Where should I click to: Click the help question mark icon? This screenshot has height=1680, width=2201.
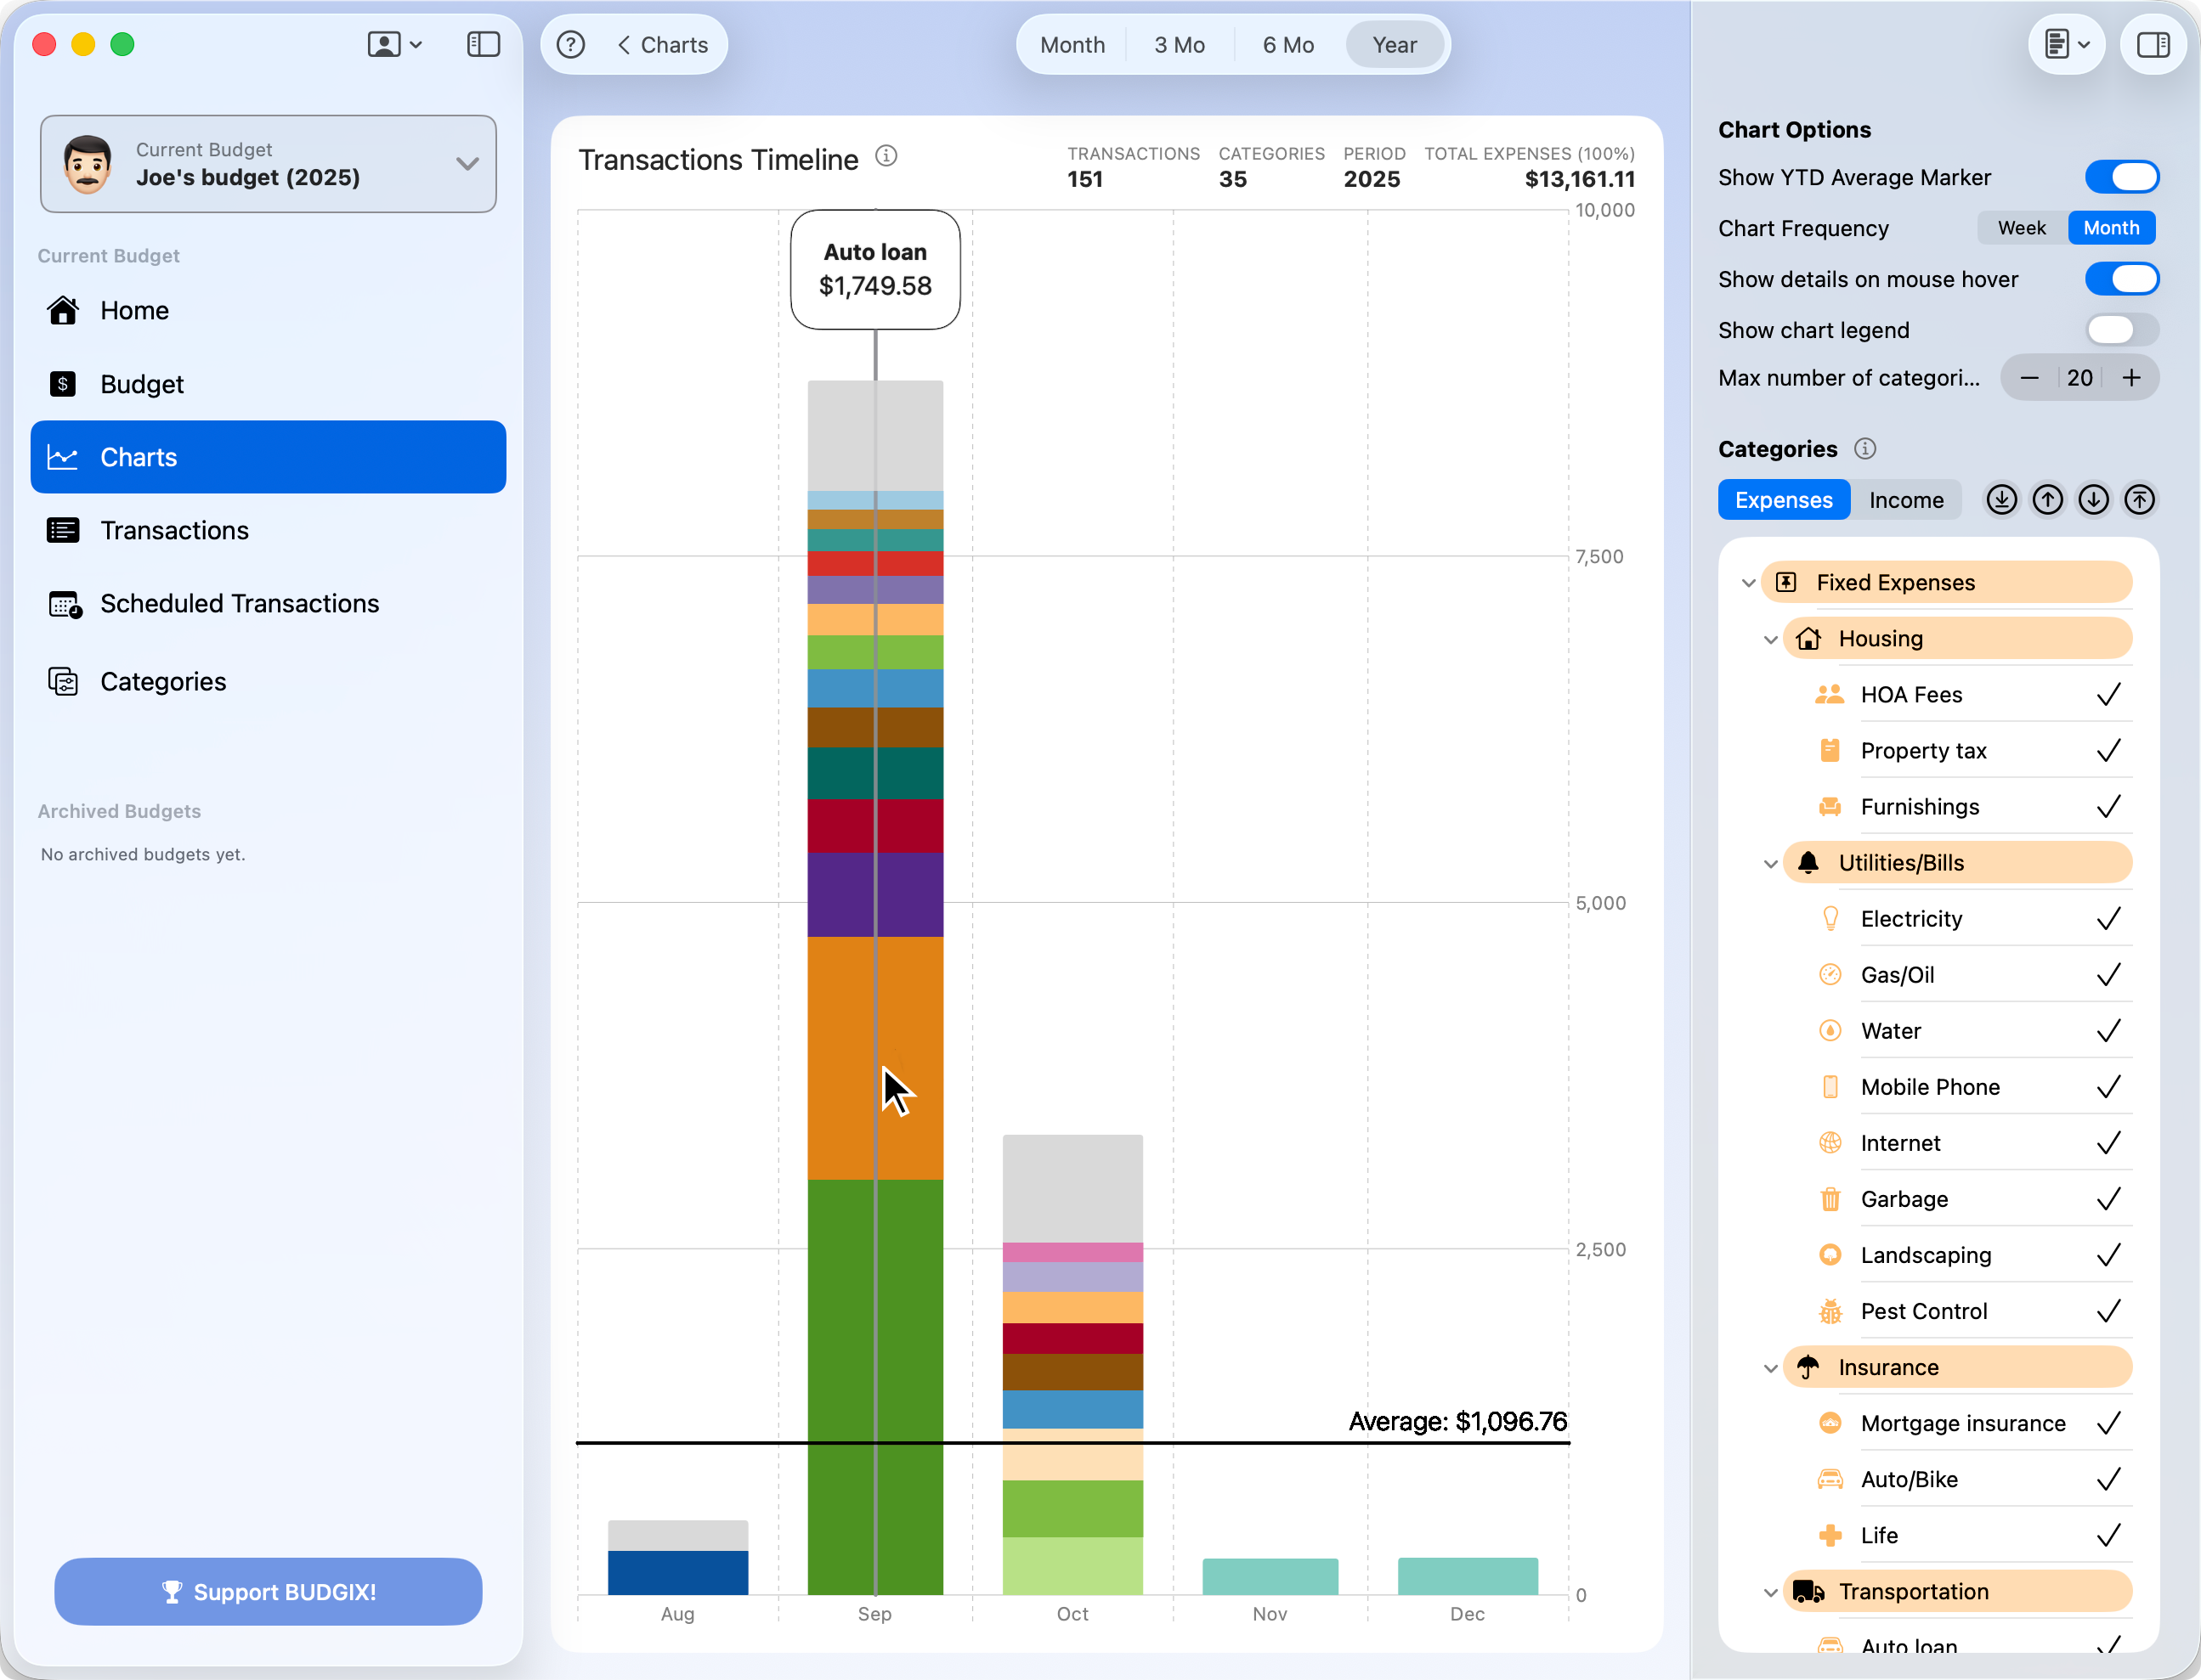570,45
